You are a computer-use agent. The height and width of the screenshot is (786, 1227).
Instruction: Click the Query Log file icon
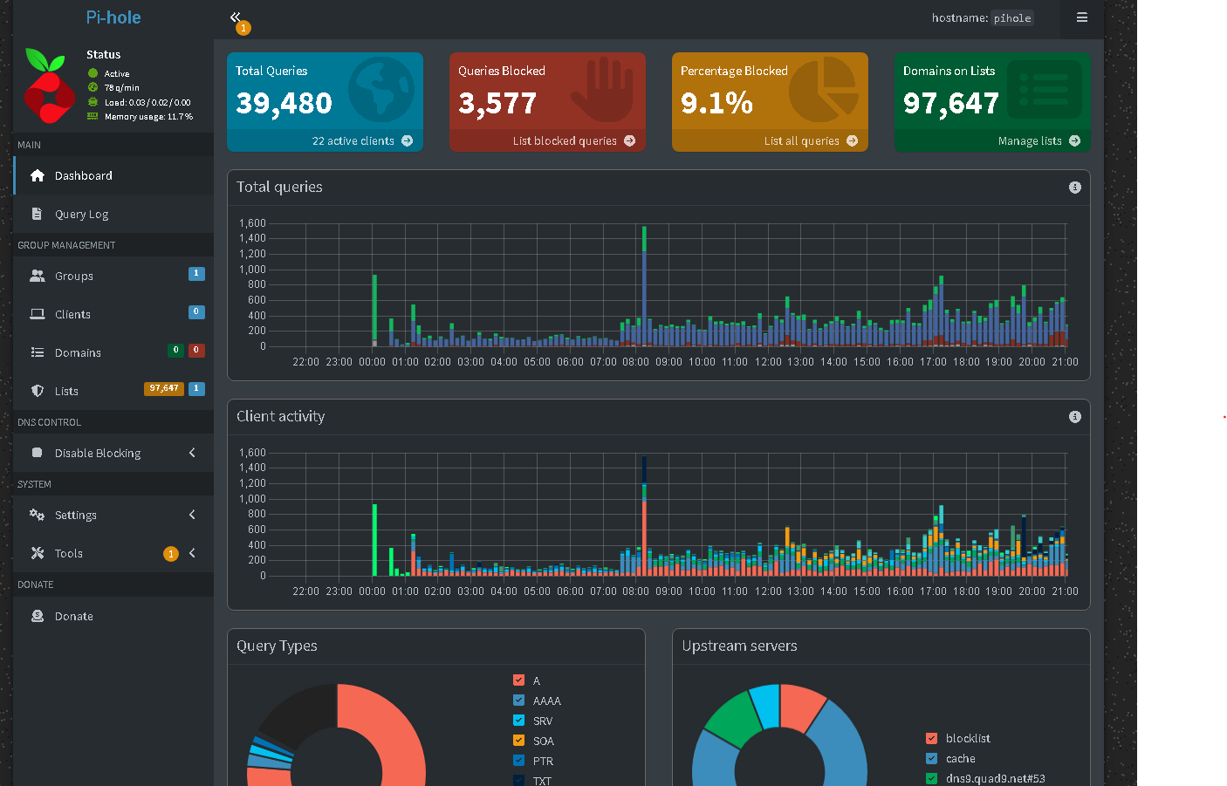pyautogui.click(x=37, y=214)
